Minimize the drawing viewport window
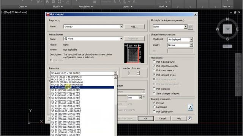The width and height of the screenshot is (243, 136). click(231, 12)
